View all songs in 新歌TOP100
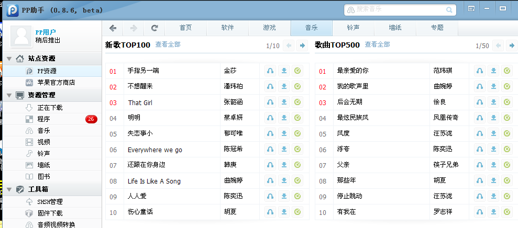This screenshot has height=228, width=518. (168, 45)
